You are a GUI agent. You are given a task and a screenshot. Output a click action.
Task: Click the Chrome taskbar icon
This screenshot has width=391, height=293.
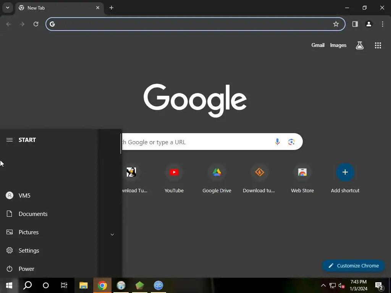(102, 285)
